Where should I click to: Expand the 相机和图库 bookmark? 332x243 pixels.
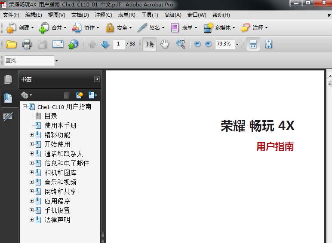[31, 173]
